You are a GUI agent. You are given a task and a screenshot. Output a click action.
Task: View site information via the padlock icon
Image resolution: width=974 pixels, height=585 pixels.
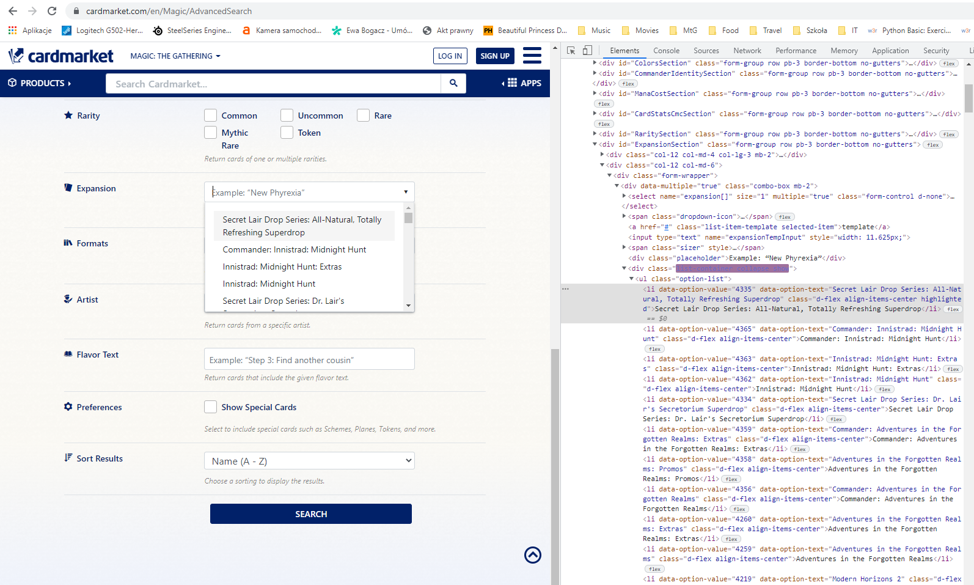76,11
